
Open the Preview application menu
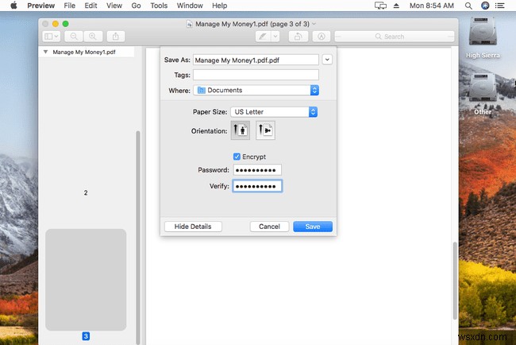click(40, 6)
